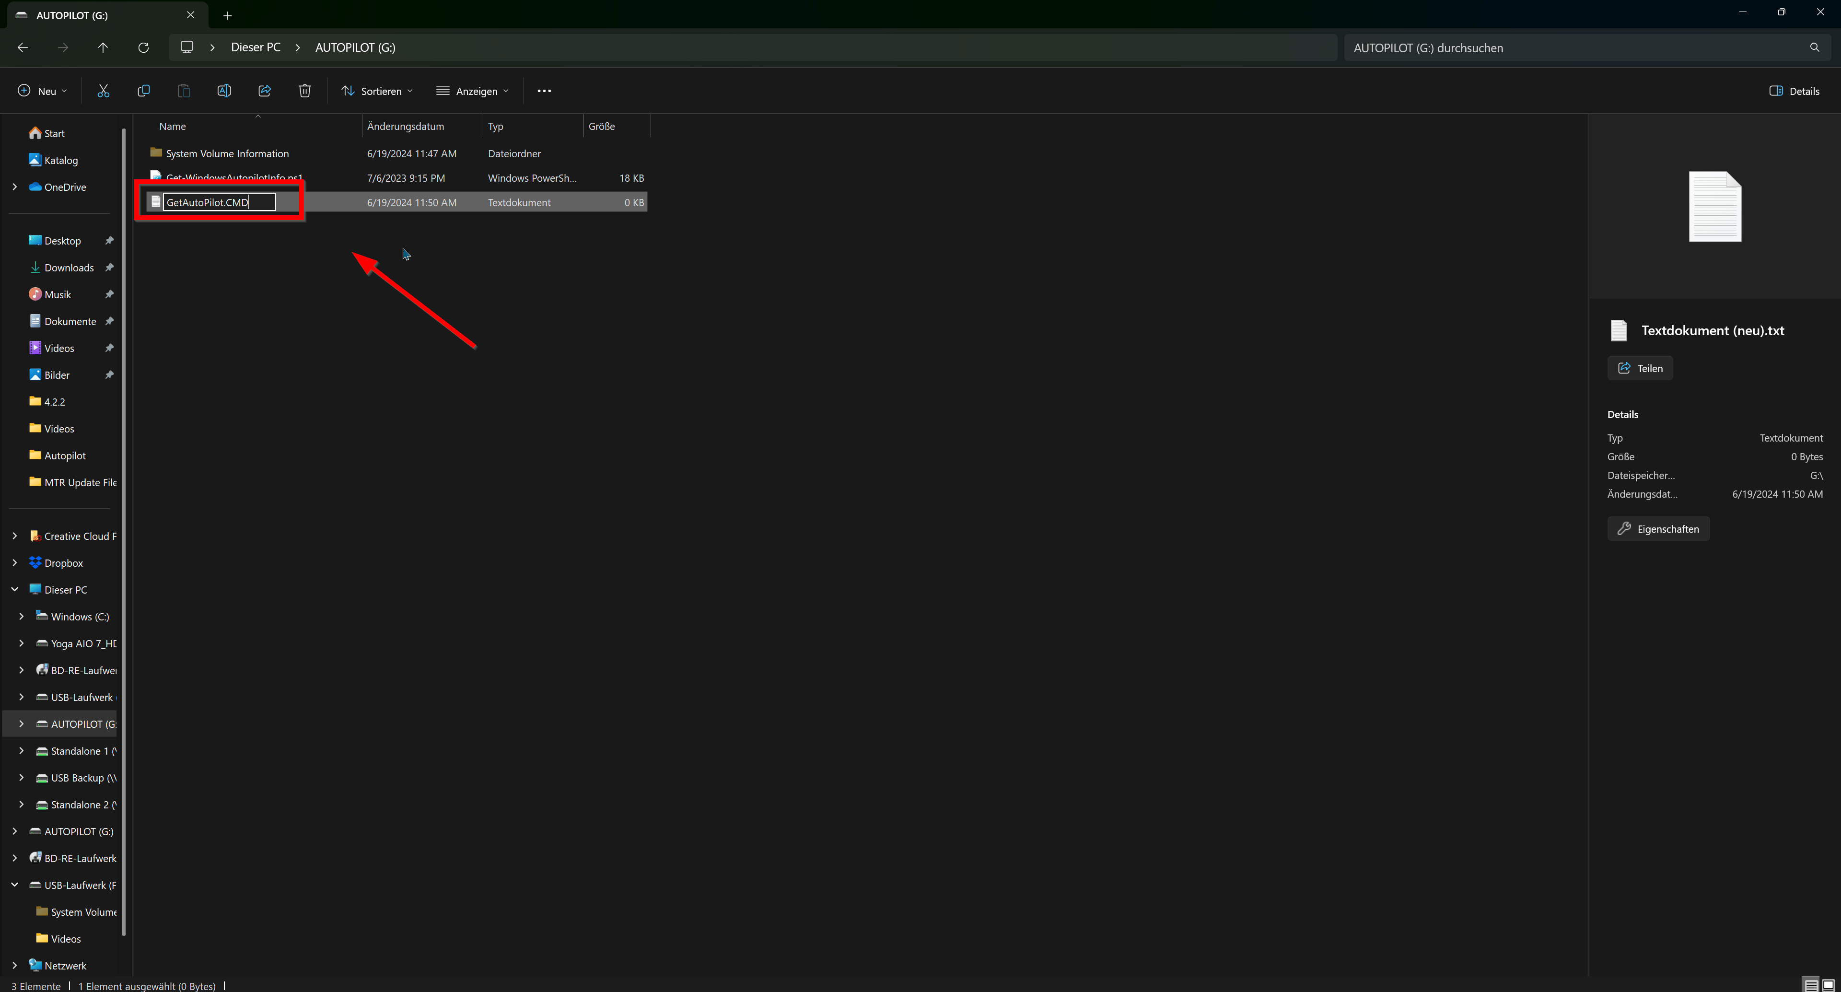This screenshot has height=992, width=1841.
Task: Switch to large thumbnails view in status bar
Action: coord(1828,986)
